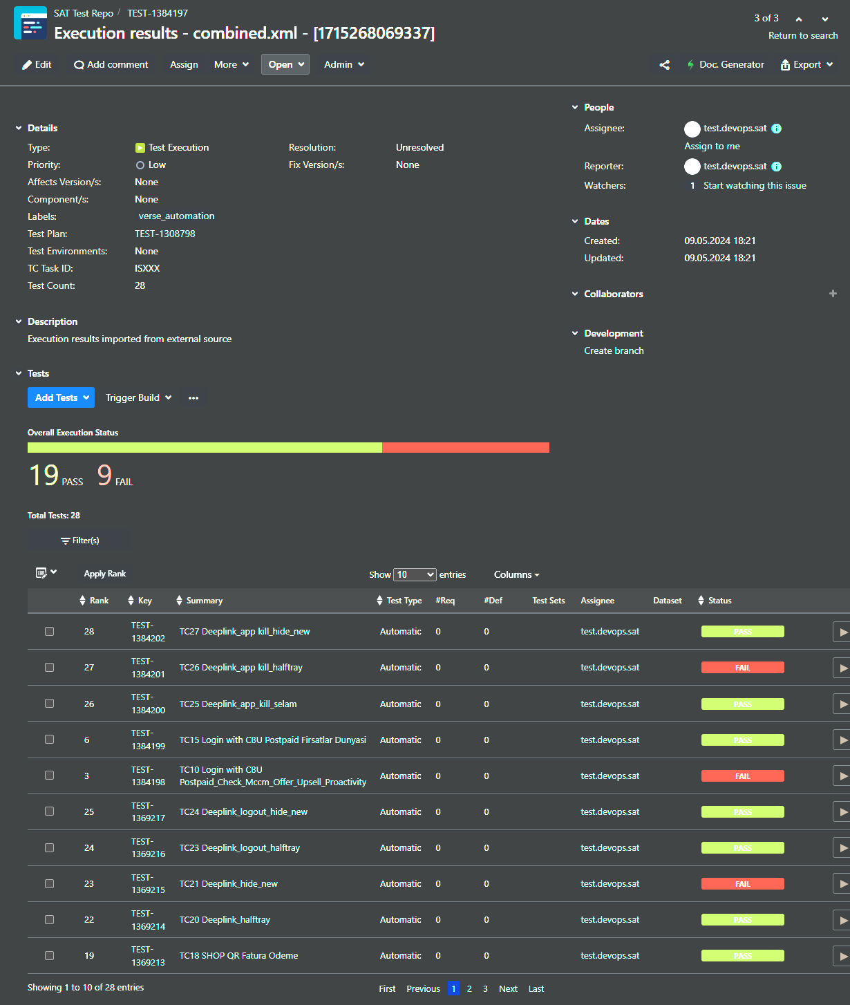
Task: Run test TC15 with the play button
Action: coord(842,740)
